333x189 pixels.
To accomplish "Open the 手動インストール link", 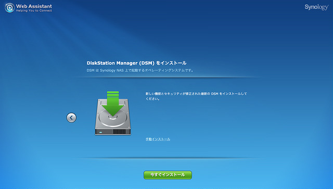I will pyautogui.click(x=158, y=139).
